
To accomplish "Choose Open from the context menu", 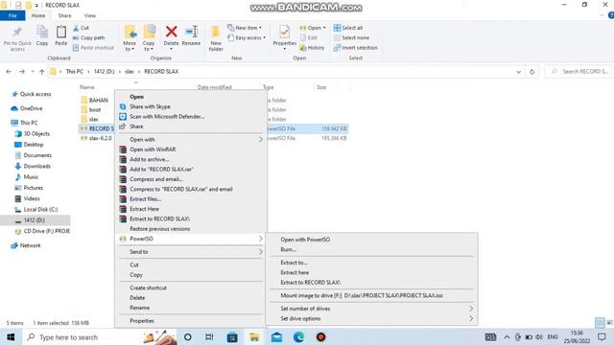I will (x=190, y=97).
